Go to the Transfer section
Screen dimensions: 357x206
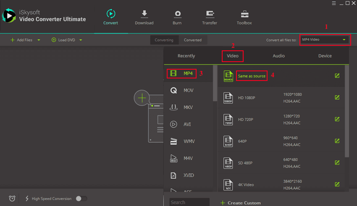click(x=209, y=14)
